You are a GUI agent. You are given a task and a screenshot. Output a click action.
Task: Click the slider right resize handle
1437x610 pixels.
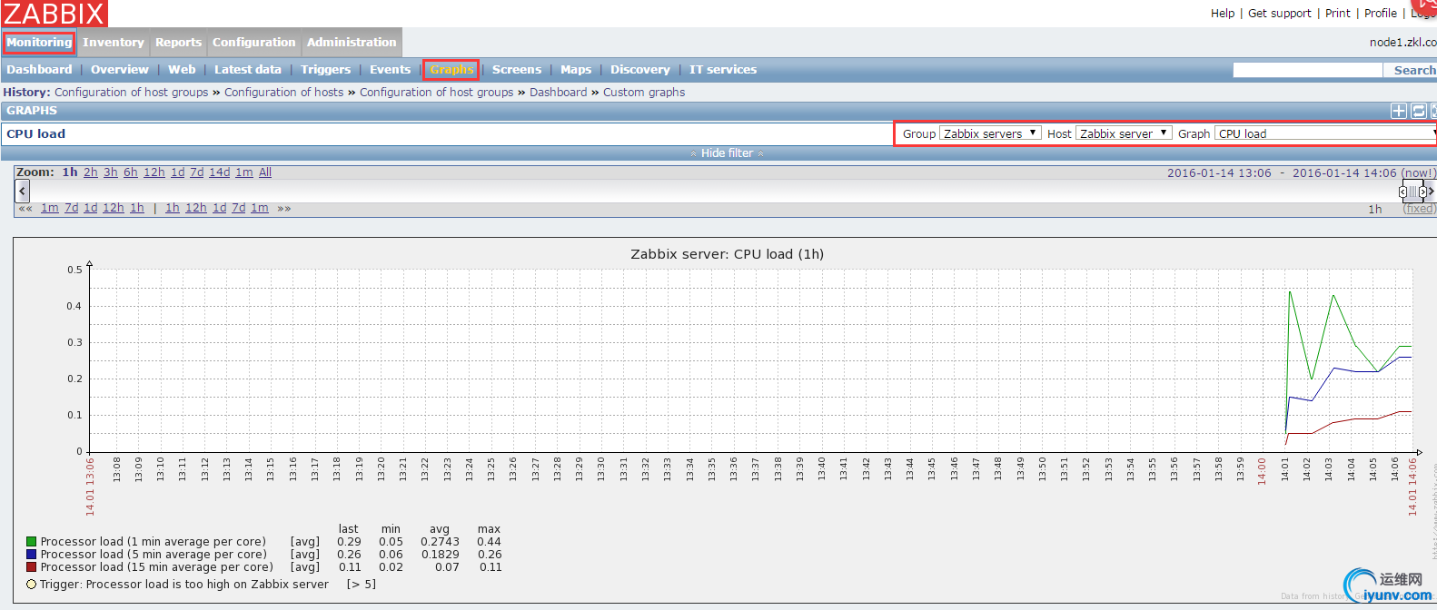[1422, 192]
